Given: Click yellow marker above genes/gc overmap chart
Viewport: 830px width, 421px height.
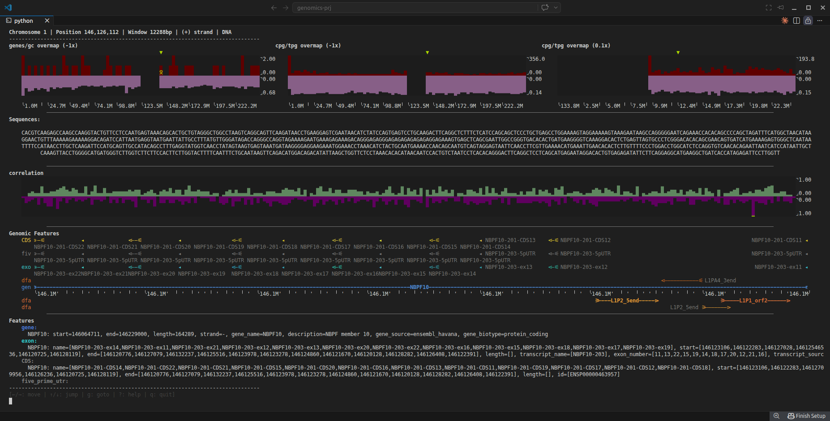Looking at the screenshot, I should (161, 53).
